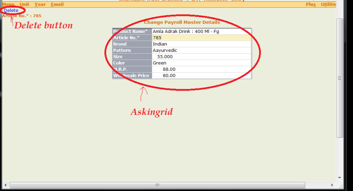Open the Unit menu
The height and width of the screenshot is (191, 353).
click(24, 4)
